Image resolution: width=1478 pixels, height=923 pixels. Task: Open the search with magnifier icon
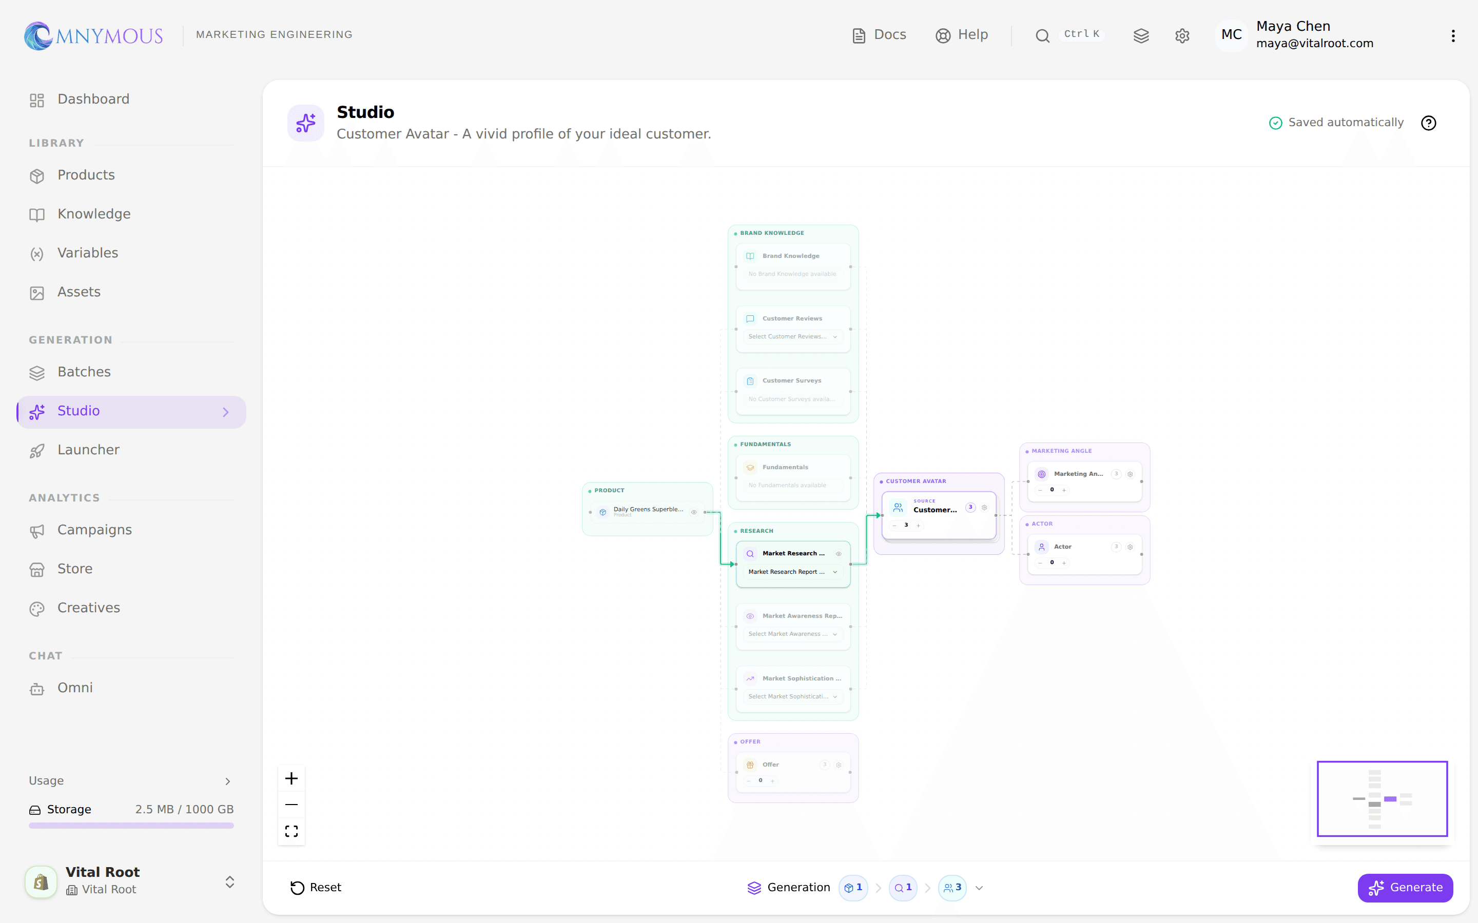(1042, 35)
